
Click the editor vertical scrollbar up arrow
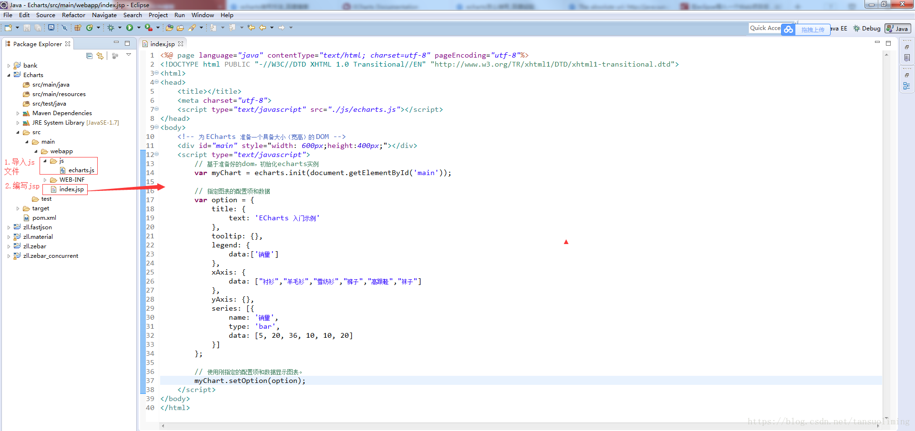click(886, 55)
